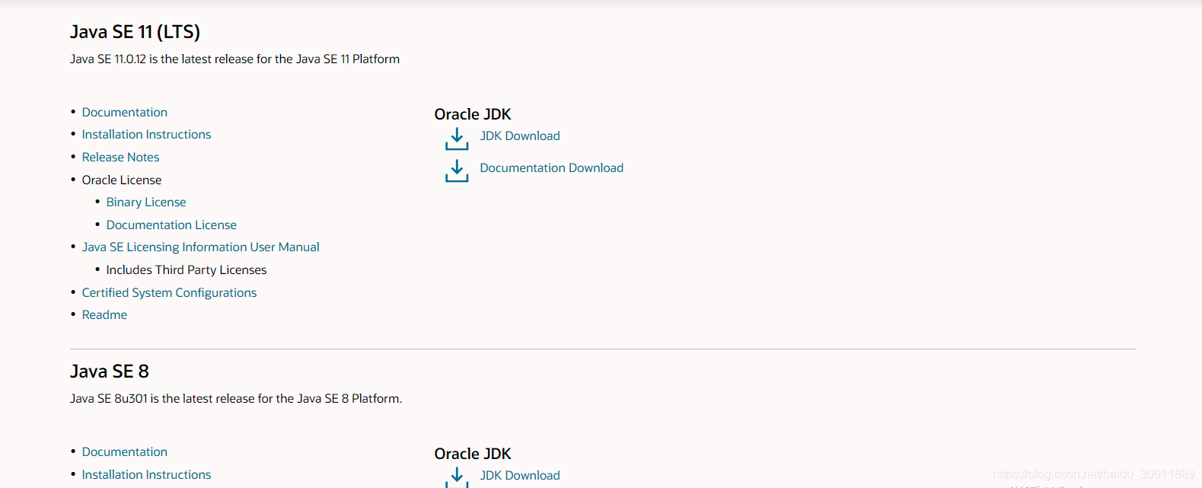Viewport: 1202px width, 488px height.
Task: Open Java SE 8 Installation Instructions link
Action: 146,474
